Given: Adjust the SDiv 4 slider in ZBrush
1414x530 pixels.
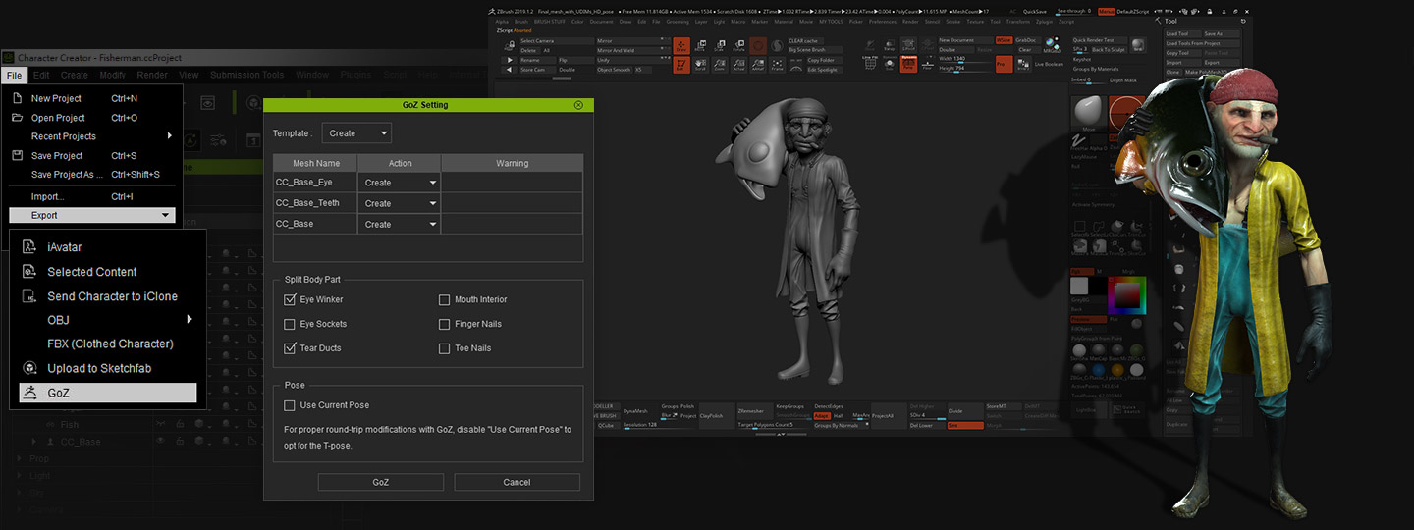Looking at the screenshot, I should click(928, 416).
